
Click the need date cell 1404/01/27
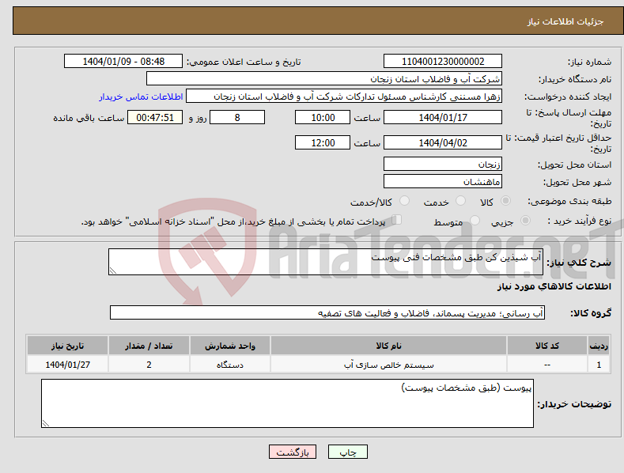68,365
